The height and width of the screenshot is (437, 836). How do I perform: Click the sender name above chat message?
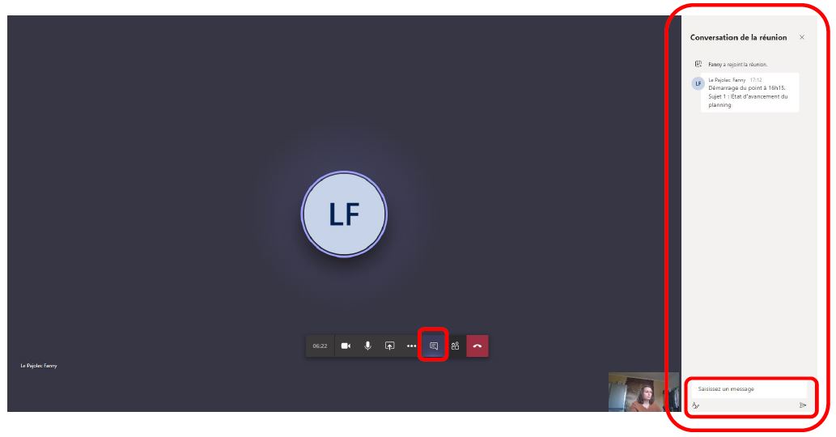[727, 80]
